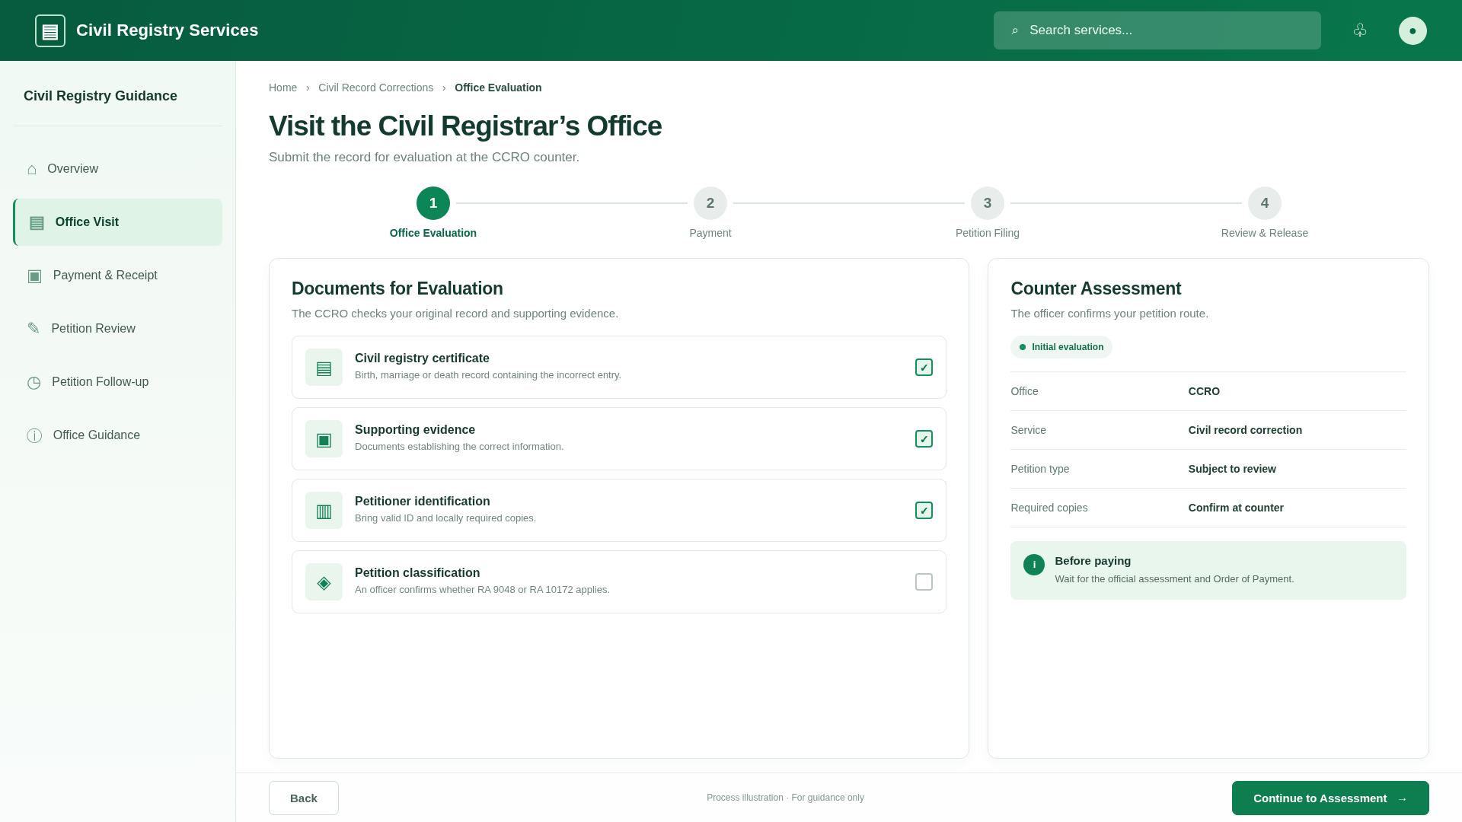The width and height of the screenshot is (1462, 822).
Task: Go to Civil Record Corrections breadcrumb
Action: (x=375, y=88)
